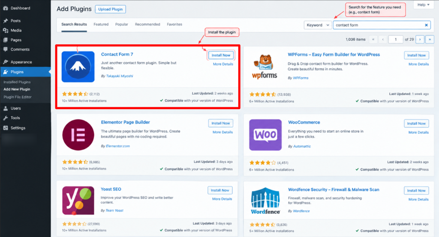Screen dimensions: 439x237
Task: Open the Keyword search type dropdown
Action: tap(318, 25)
